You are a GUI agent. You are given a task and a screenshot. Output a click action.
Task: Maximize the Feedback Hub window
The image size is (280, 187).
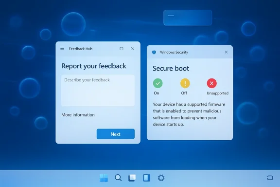122,49
